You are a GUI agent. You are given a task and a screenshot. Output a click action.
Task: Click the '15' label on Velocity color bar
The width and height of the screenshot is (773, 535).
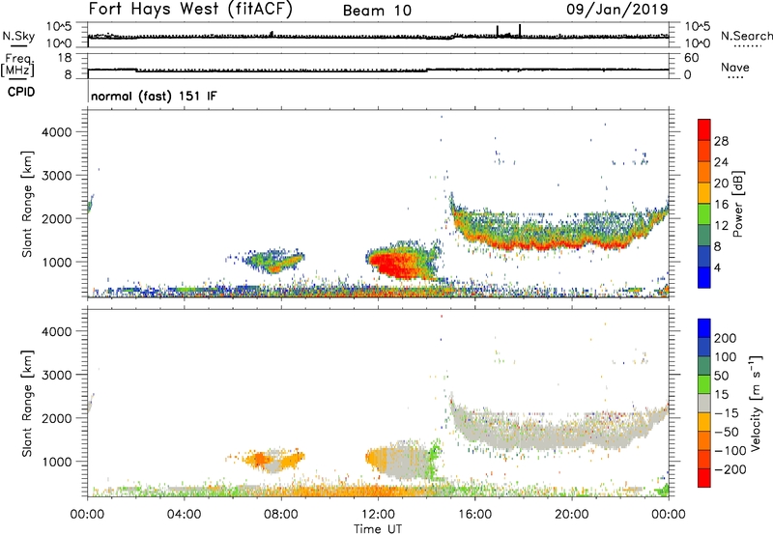(721, 395)
